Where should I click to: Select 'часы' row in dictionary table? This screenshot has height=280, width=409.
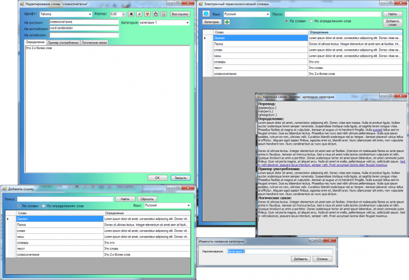pos(302,56)
